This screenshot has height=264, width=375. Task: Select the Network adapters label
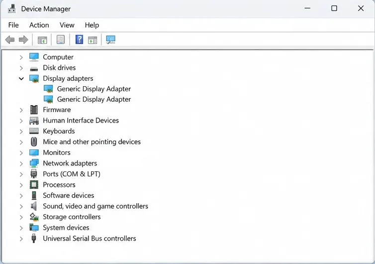click(x=70, y=163)
